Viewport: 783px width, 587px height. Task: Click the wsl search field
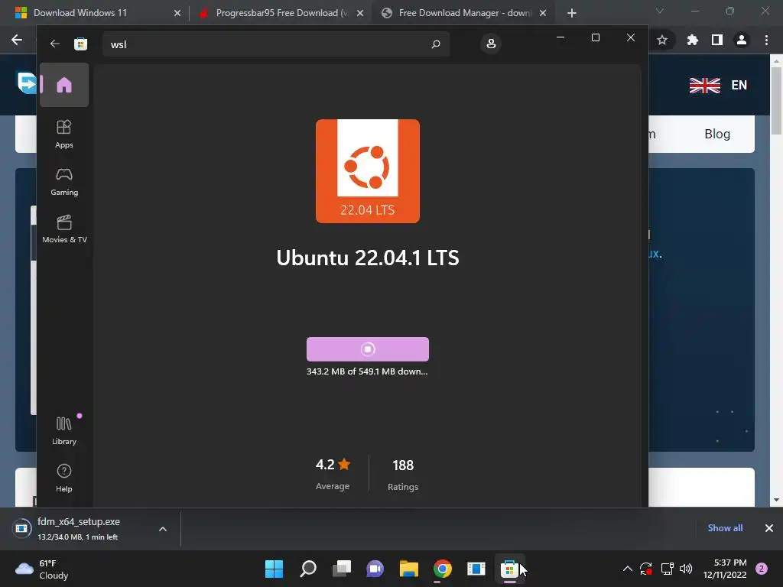point(275,44)
